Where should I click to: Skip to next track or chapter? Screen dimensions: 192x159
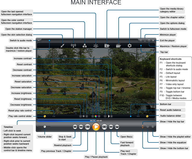point(104,127)
